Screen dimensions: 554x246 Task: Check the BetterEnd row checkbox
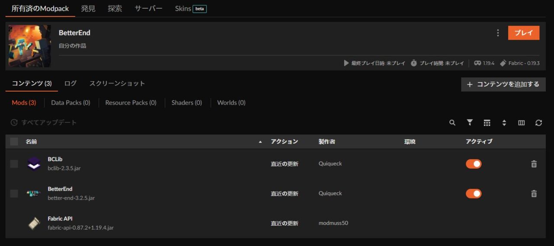coord(14,194)
